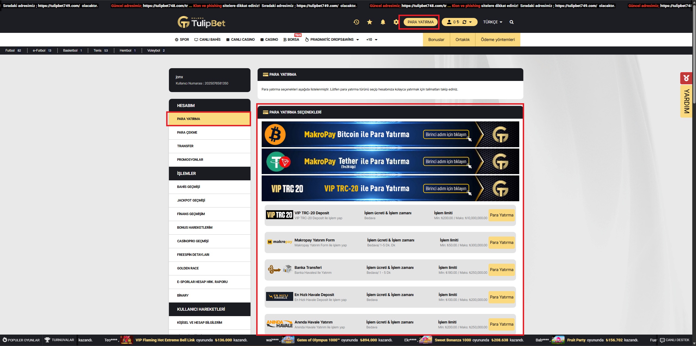This screenshot has width=696, height=346.
Task: Go to the TulipBet logo homepage
Action: (201, 22)
